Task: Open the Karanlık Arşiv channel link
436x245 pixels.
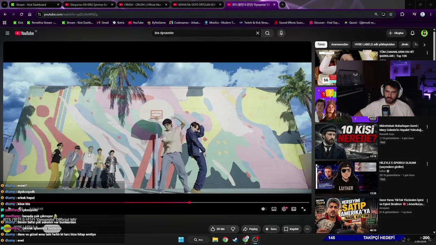Action: pos(387,134)
